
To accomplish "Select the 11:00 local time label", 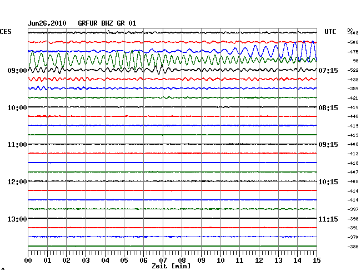I will click(17, 145).
